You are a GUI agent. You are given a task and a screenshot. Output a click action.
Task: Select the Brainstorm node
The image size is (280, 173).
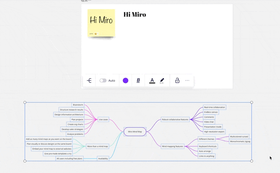(x=78, y=105)
